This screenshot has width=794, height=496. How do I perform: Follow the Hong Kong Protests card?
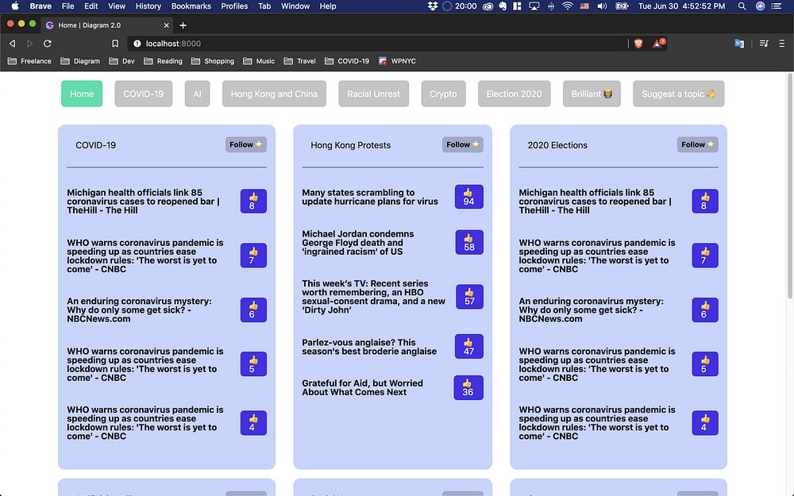coord(462,144)
